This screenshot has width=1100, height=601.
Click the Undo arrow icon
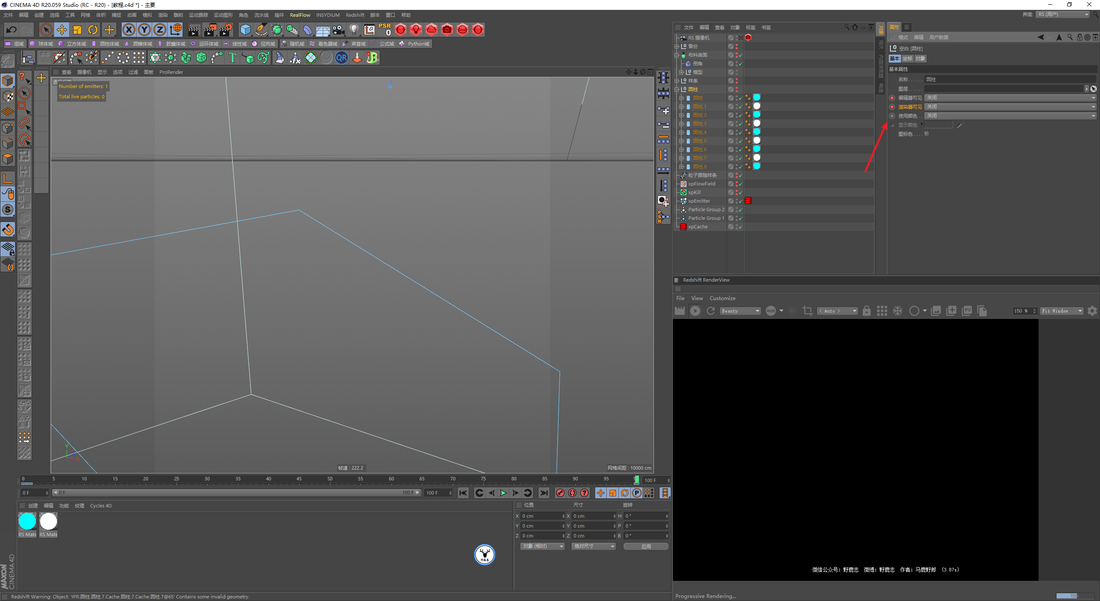pos(12,30)
